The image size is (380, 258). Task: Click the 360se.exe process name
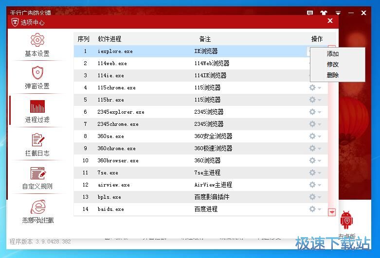pyautogui.click(x=111, y=136)
